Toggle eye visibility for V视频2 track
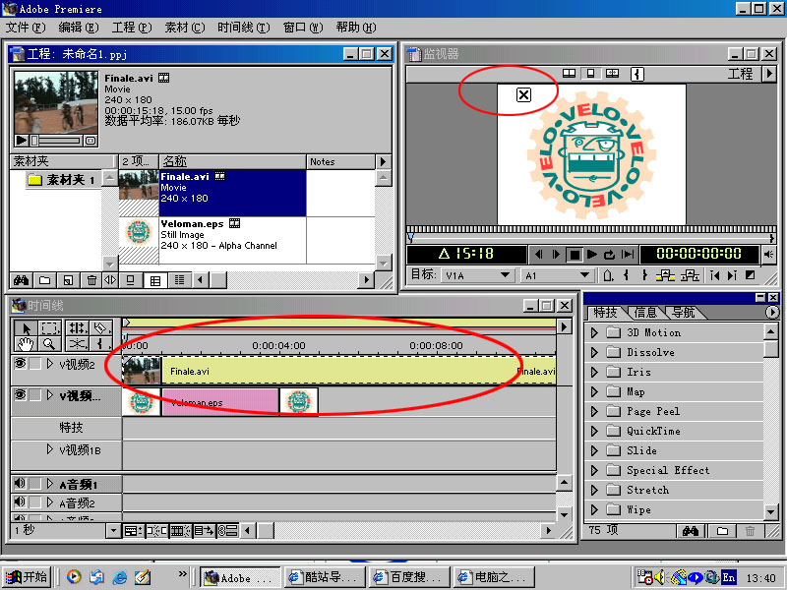This screenshot has width=787, height=590. tap(20, 363)
